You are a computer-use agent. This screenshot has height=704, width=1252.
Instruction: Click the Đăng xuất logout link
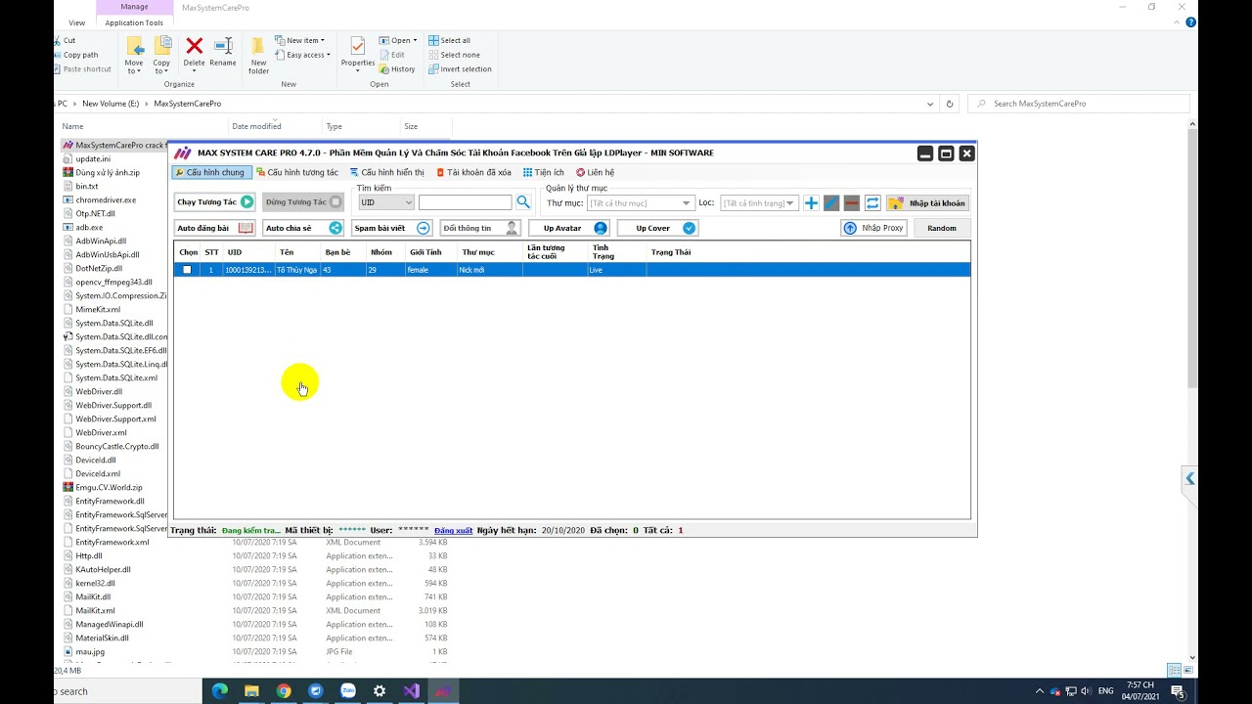(454, 530)
